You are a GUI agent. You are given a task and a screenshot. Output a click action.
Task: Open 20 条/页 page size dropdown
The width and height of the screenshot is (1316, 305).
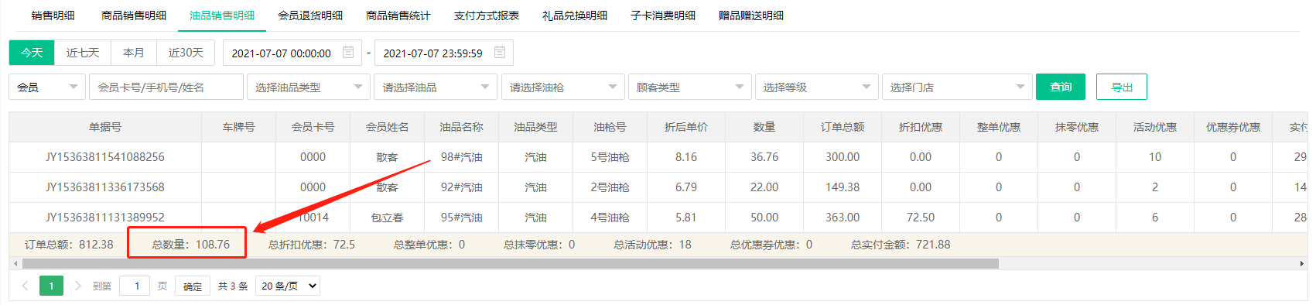click(287, 286)
